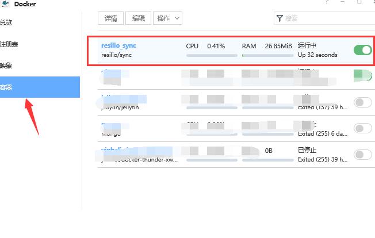Click the 编辑 edit button
375x238 pixels.
point(139,18)
